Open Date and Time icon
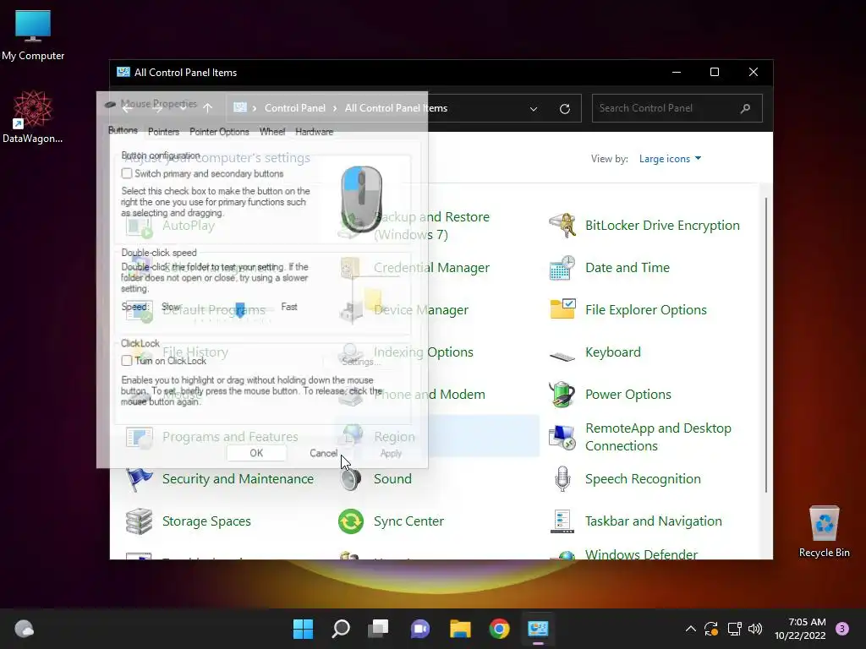This screenshot has width=866, height=649. [562, 268]
